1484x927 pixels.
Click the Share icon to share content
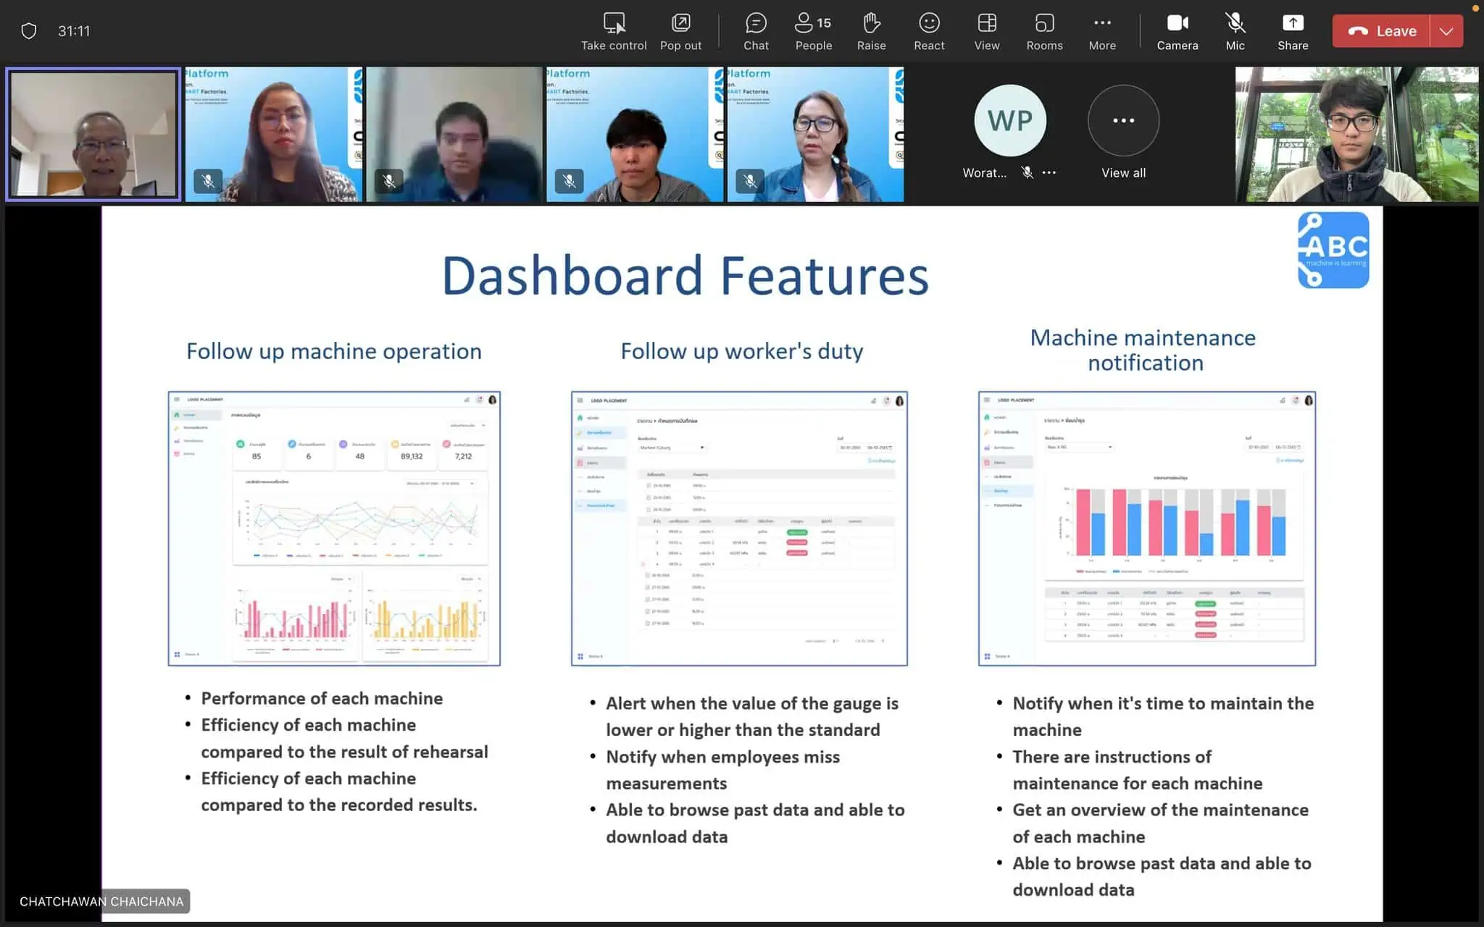point(1292,31)
